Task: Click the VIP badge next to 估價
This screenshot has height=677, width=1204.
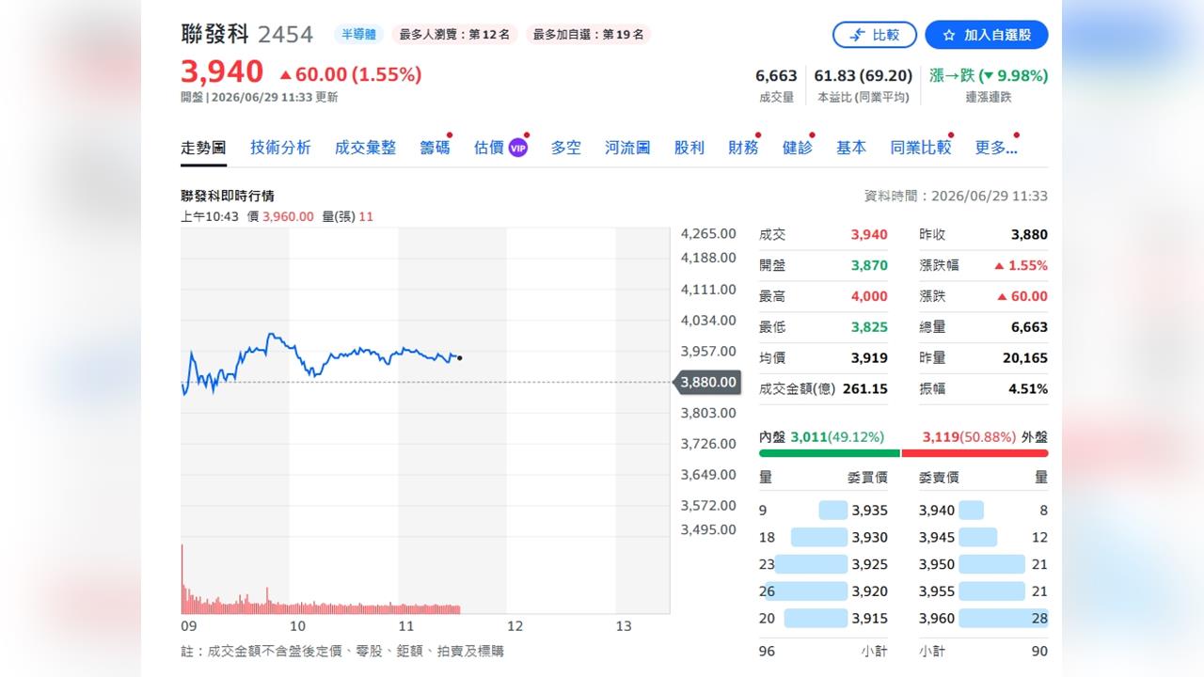Action: [518, 148]
